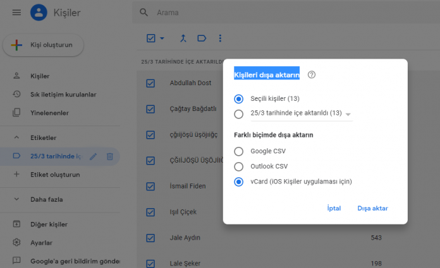The height and width of the screenshot is (268, 440).
Task: Choose the Google CSV format
Action: [239, 151]
